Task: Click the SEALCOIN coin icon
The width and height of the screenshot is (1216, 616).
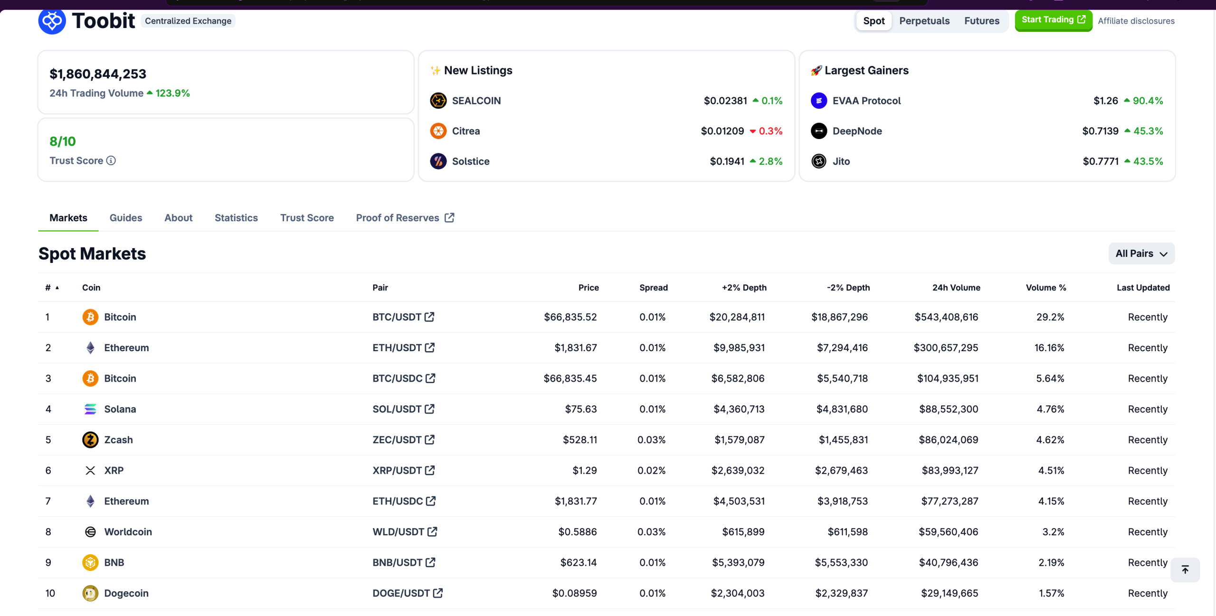Action: [x=438, y=101]
